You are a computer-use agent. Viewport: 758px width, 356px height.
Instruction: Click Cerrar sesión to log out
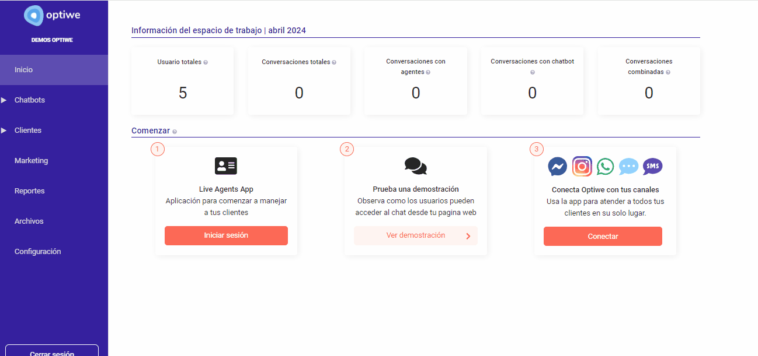point(52,352)
